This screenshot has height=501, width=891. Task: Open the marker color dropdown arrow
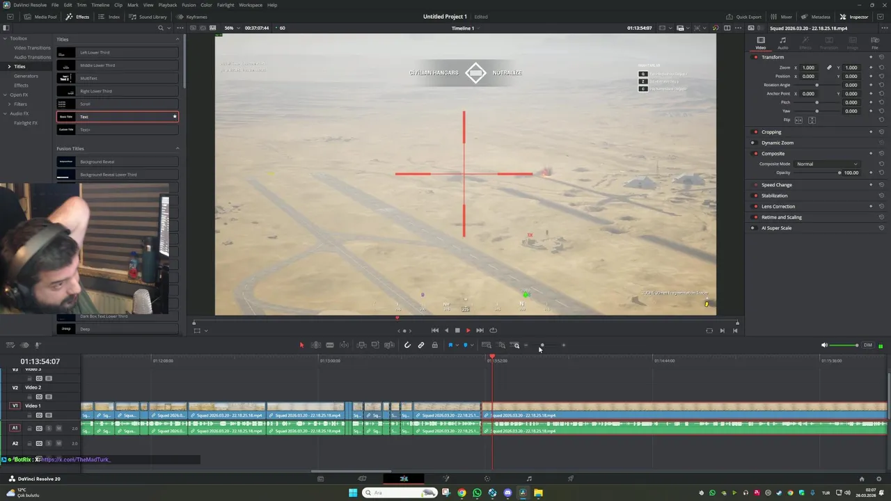pos(472,345)
